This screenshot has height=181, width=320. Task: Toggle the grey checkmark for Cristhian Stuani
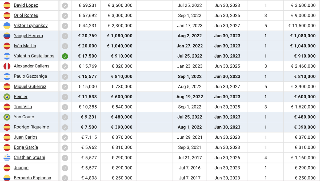(x=65, y=158)
